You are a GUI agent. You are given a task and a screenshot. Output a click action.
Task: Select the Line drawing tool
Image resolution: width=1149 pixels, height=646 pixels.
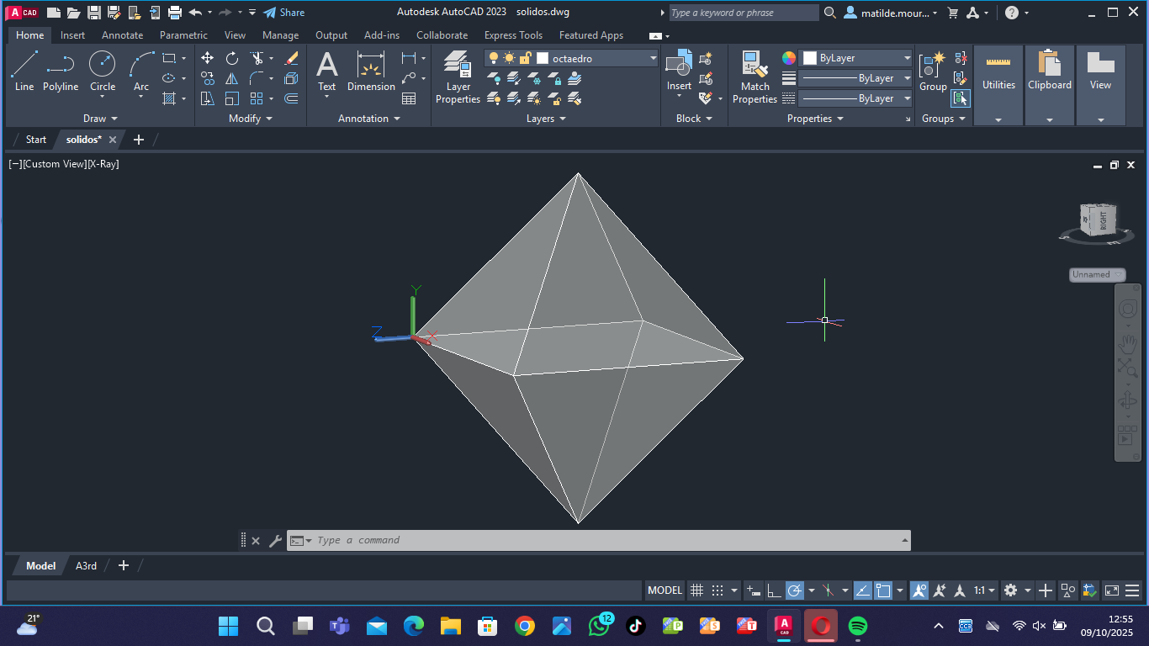click(x=24, y=71)
